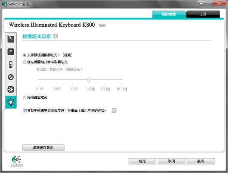Click the 還原預設設定 button
This screenshot has width=228, height=173.
coord(43,148)
